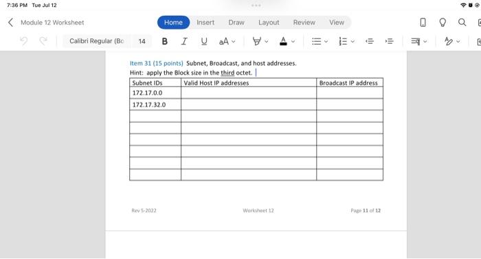Image resolution: width=481 pixels, height=259 pixels.
Task: Select the Item 31 (15 points) heading
Action: 157,63
